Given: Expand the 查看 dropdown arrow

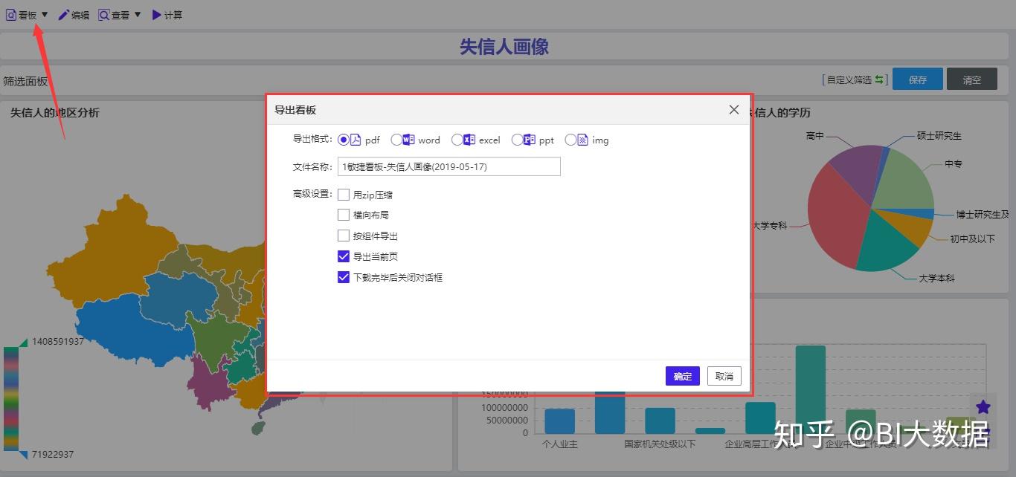Looking at the screenshot, I should pyautogui.click(x=137, y=13).
